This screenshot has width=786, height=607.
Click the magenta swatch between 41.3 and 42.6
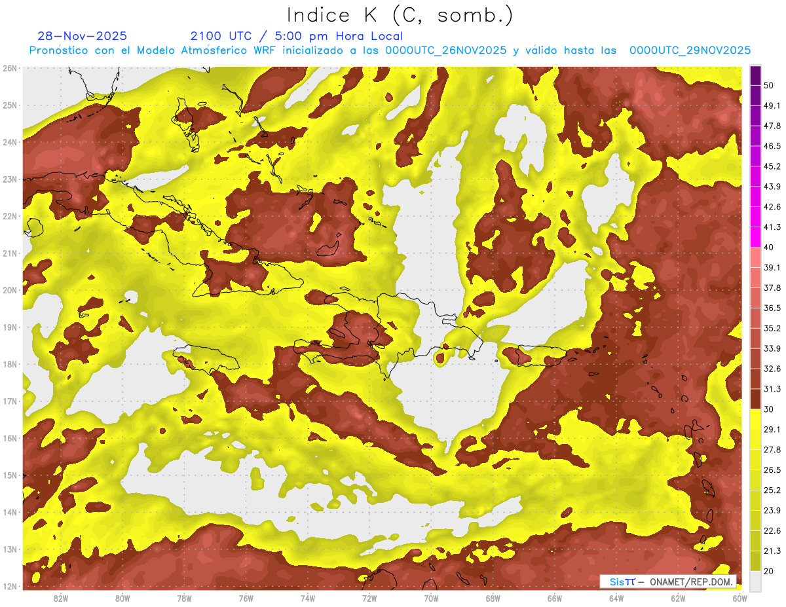[755, 217]
